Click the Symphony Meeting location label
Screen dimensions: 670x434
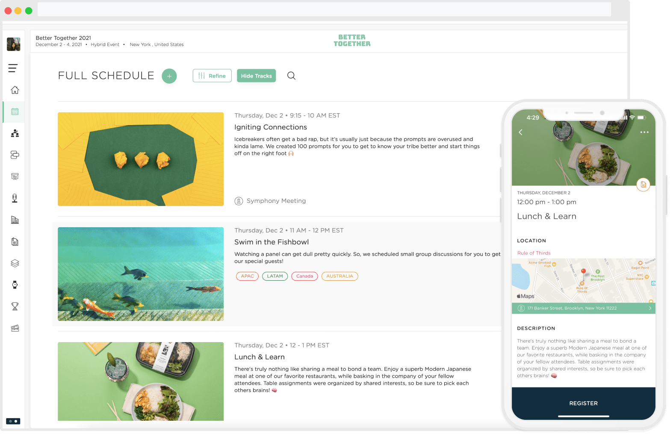[x=276, y=201]
